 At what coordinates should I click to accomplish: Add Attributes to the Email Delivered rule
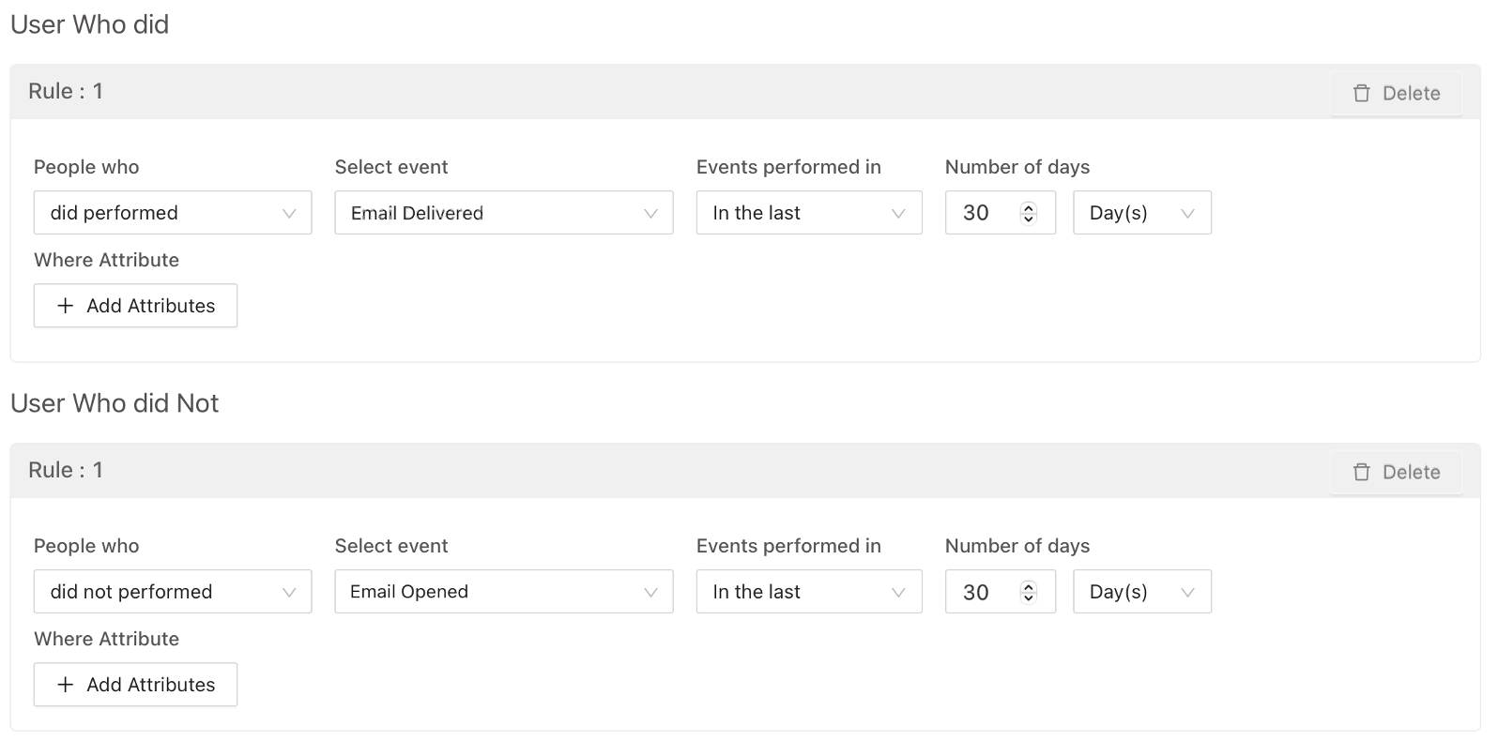[x=135, y=306]
